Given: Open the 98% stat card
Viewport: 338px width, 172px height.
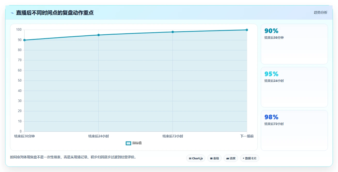Looking at the screenshot, I should click(x=294, y=130).
